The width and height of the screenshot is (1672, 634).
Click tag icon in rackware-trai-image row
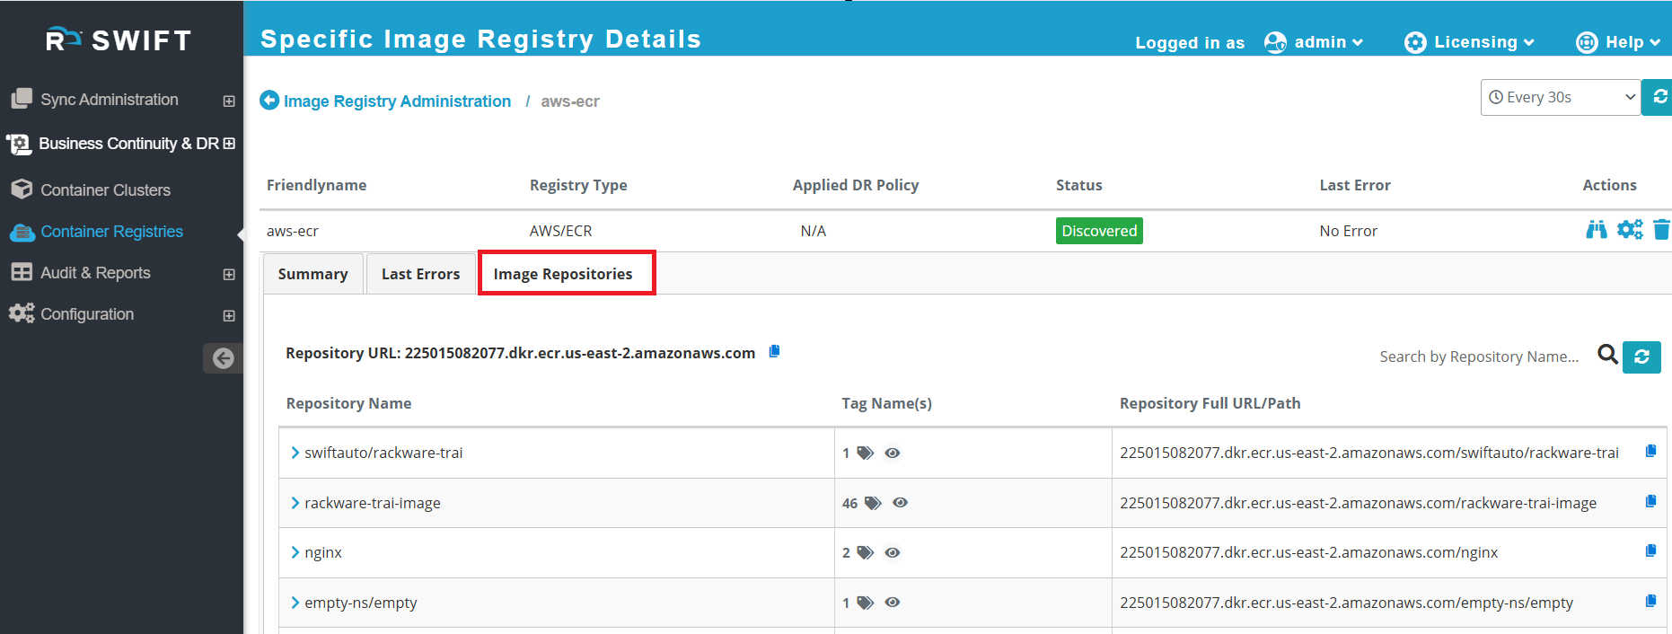coord(873,503)
